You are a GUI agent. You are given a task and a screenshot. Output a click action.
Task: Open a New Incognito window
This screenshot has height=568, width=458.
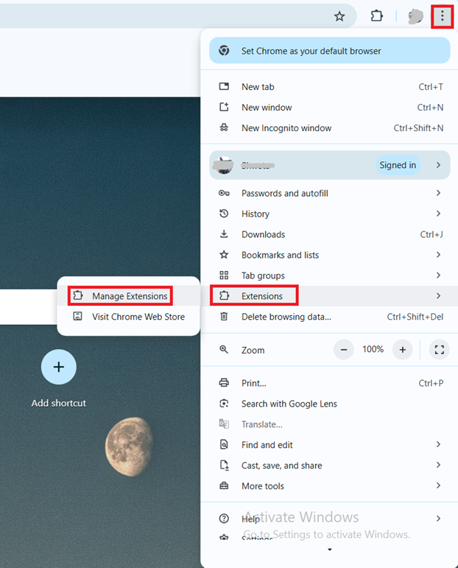pos(286,128)
